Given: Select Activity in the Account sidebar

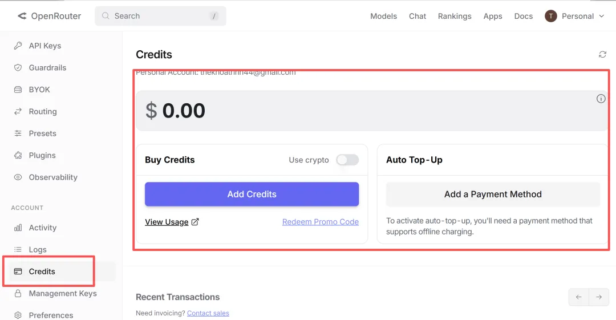Looking at the screenshot, I should click(42, 228).
